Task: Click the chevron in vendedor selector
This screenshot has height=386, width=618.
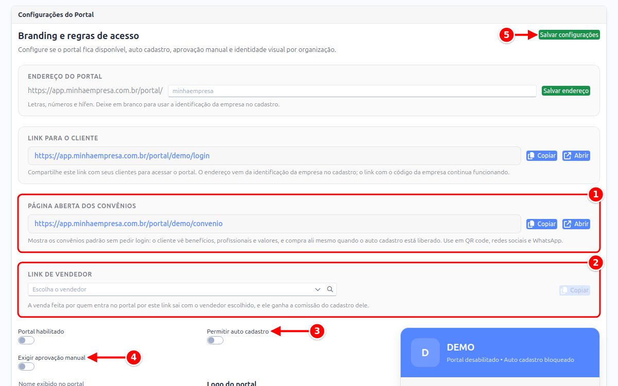Action: pyautogui.click(x=318, y=289)
